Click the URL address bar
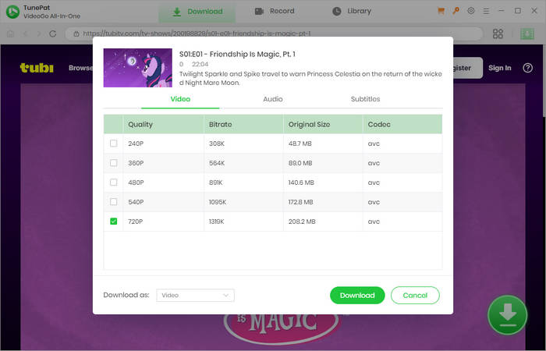Screen dimensions: 546x351 pyautogui.click(x=274, y=34)
